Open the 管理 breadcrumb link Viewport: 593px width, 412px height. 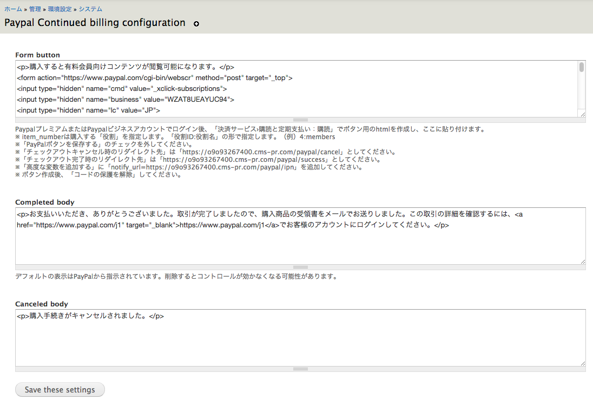click(x=35, y=9)
